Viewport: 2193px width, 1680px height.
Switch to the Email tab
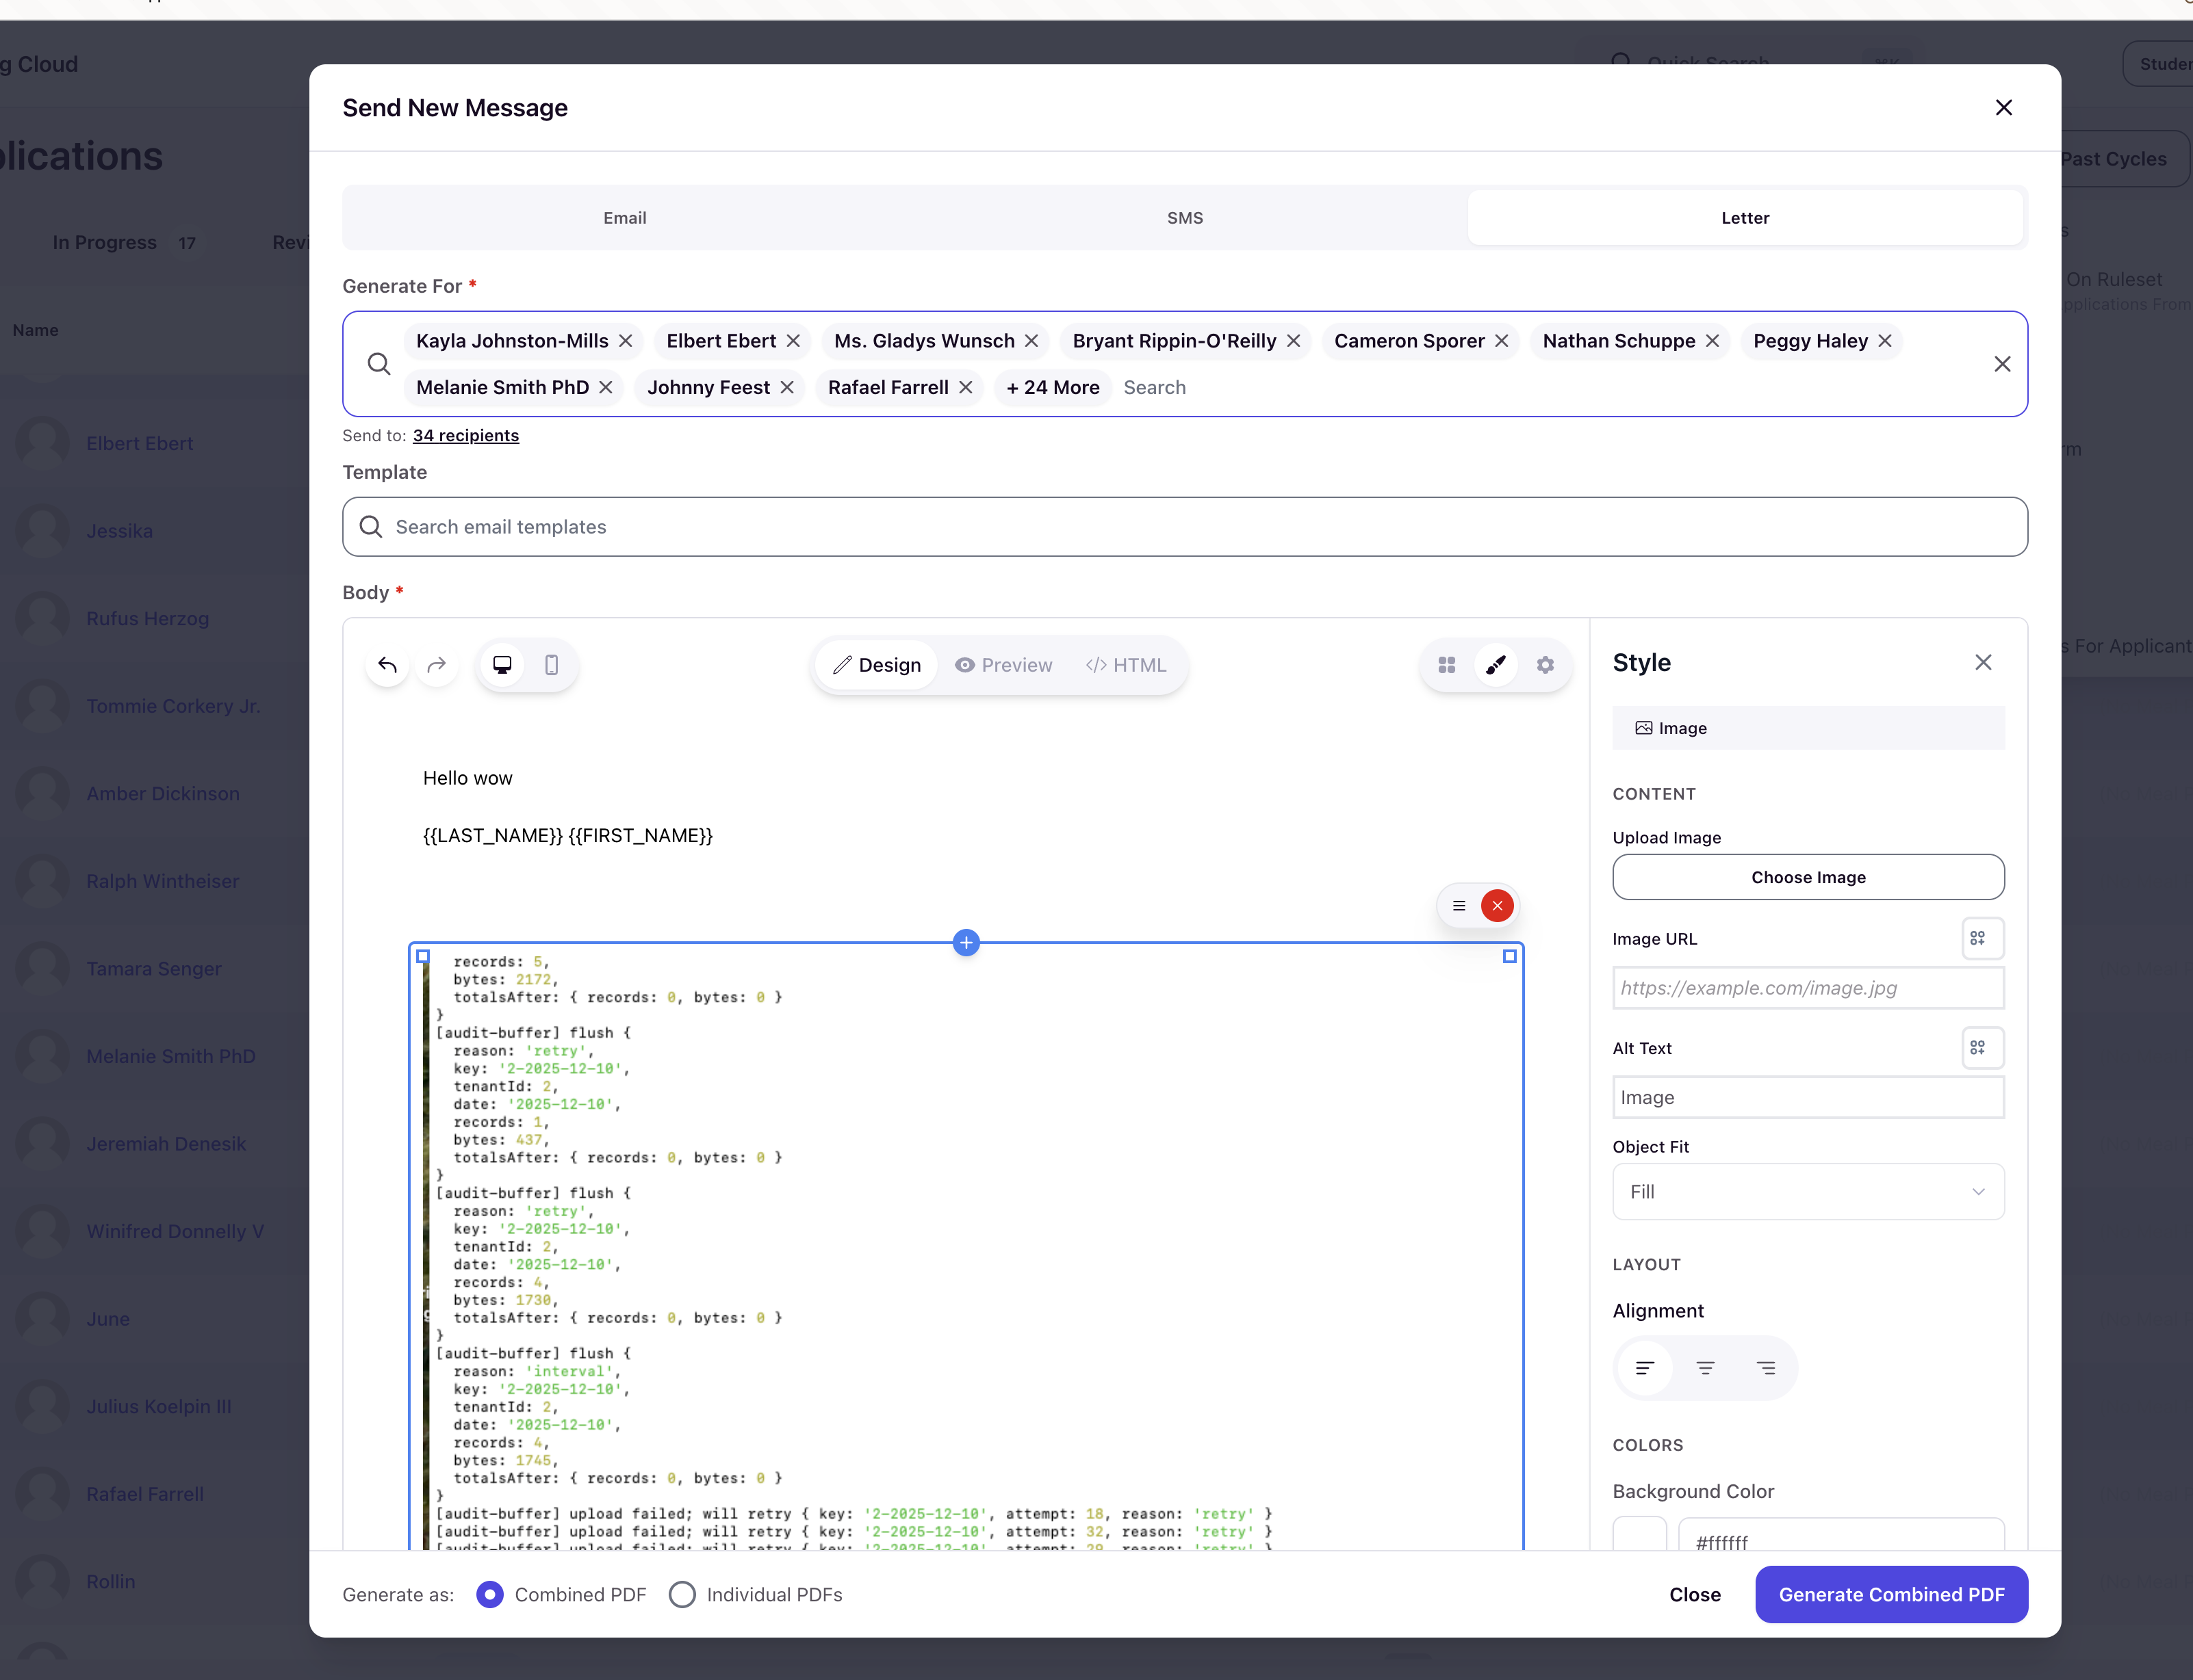coord(626,218)
